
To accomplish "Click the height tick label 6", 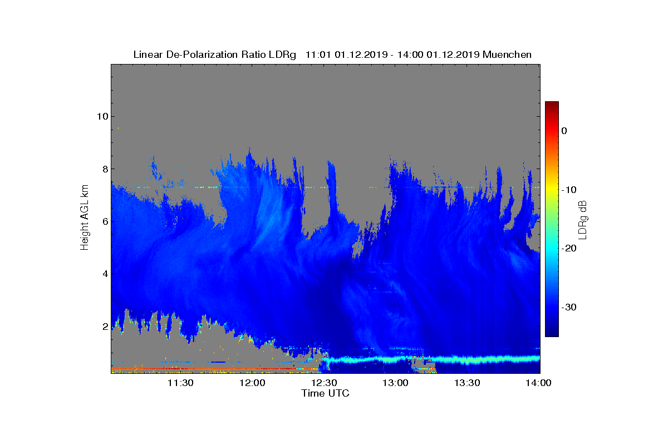I will point(104,221).
